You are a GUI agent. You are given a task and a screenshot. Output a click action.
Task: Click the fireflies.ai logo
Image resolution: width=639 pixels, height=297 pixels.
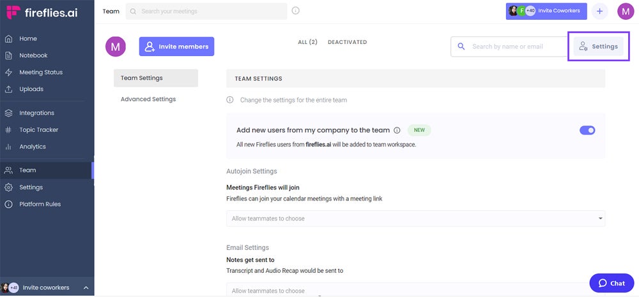(x=42, y=12)
